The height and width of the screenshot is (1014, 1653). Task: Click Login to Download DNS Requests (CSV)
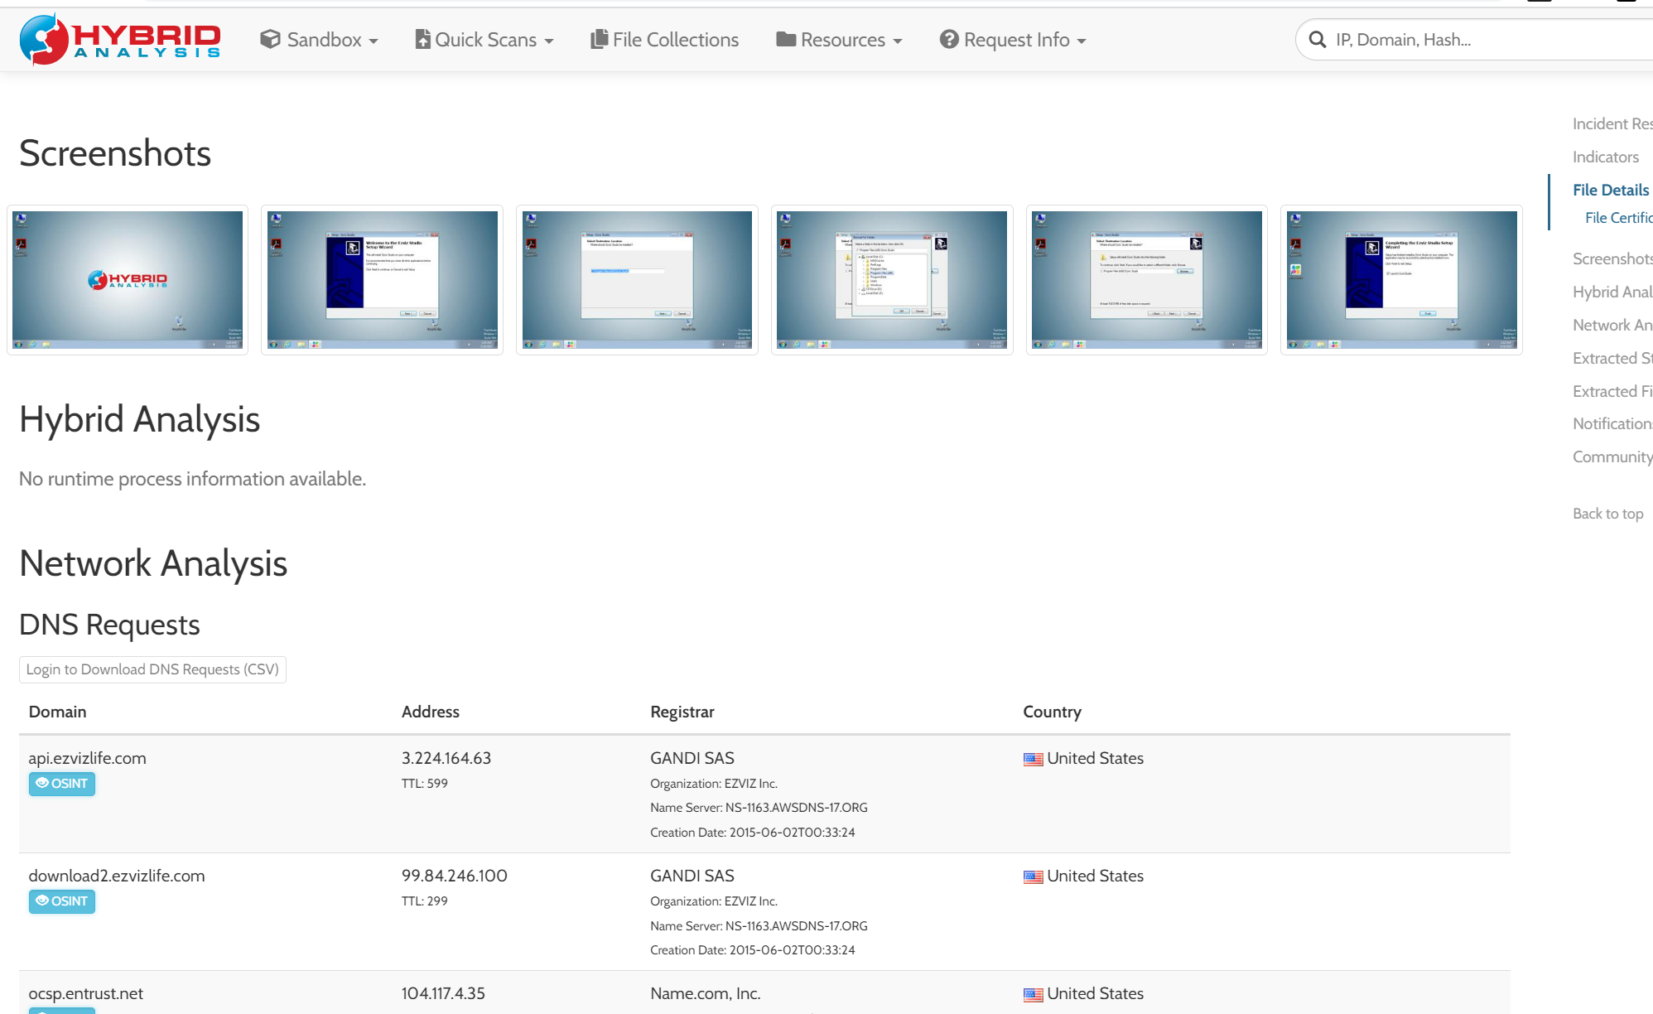152,669
